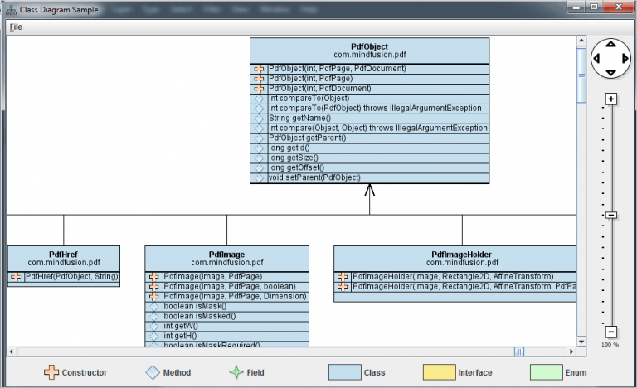Pan right with the navigation pad arrow
This screenshot has height=388, width=637.
(625, 59)
